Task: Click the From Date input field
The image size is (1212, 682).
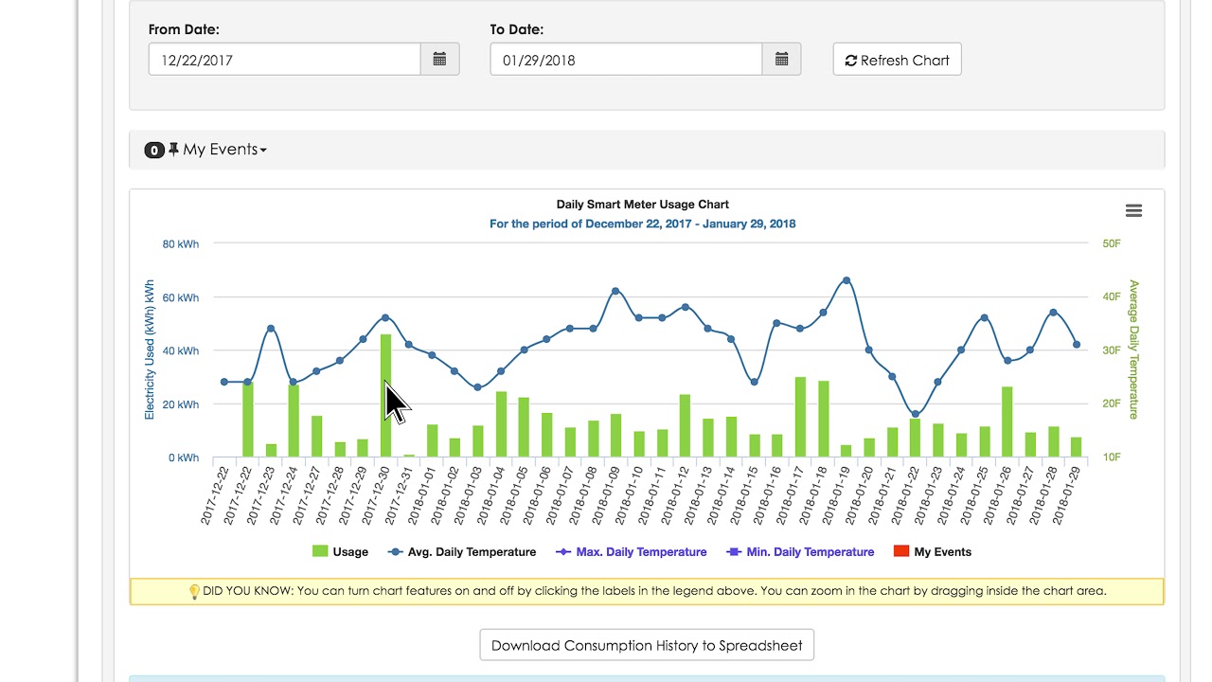Action: point(284,60)
